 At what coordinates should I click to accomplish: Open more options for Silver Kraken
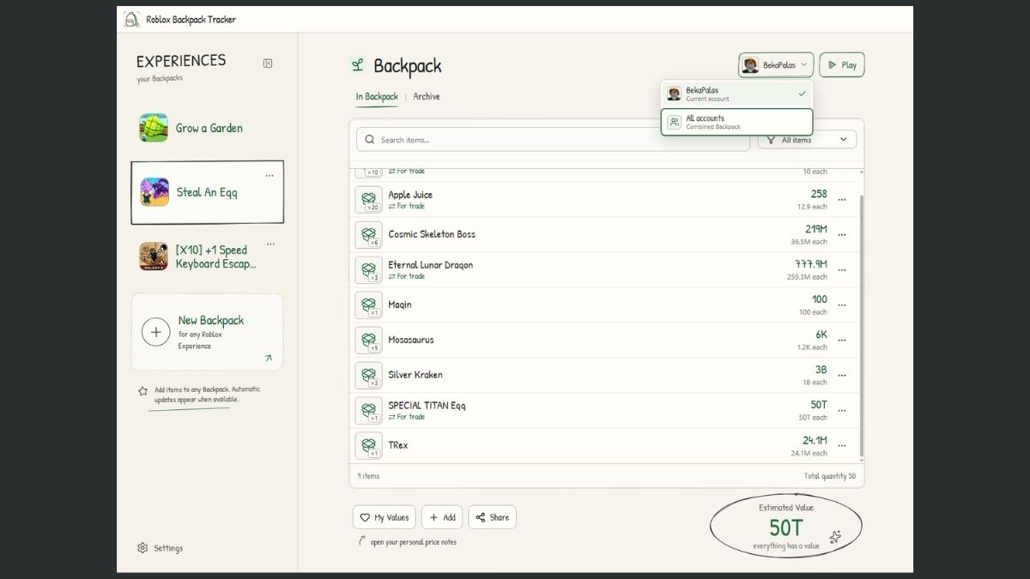click(842, 376)
